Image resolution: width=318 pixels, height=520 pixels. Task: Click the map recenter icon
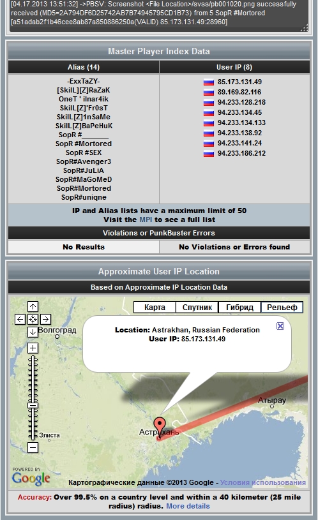(x=33, y=320)
